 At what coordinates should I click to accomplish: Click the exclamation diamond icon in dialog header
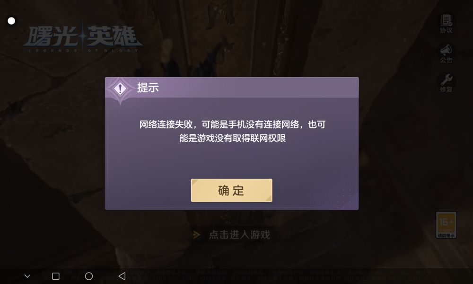tap(120, 89)
